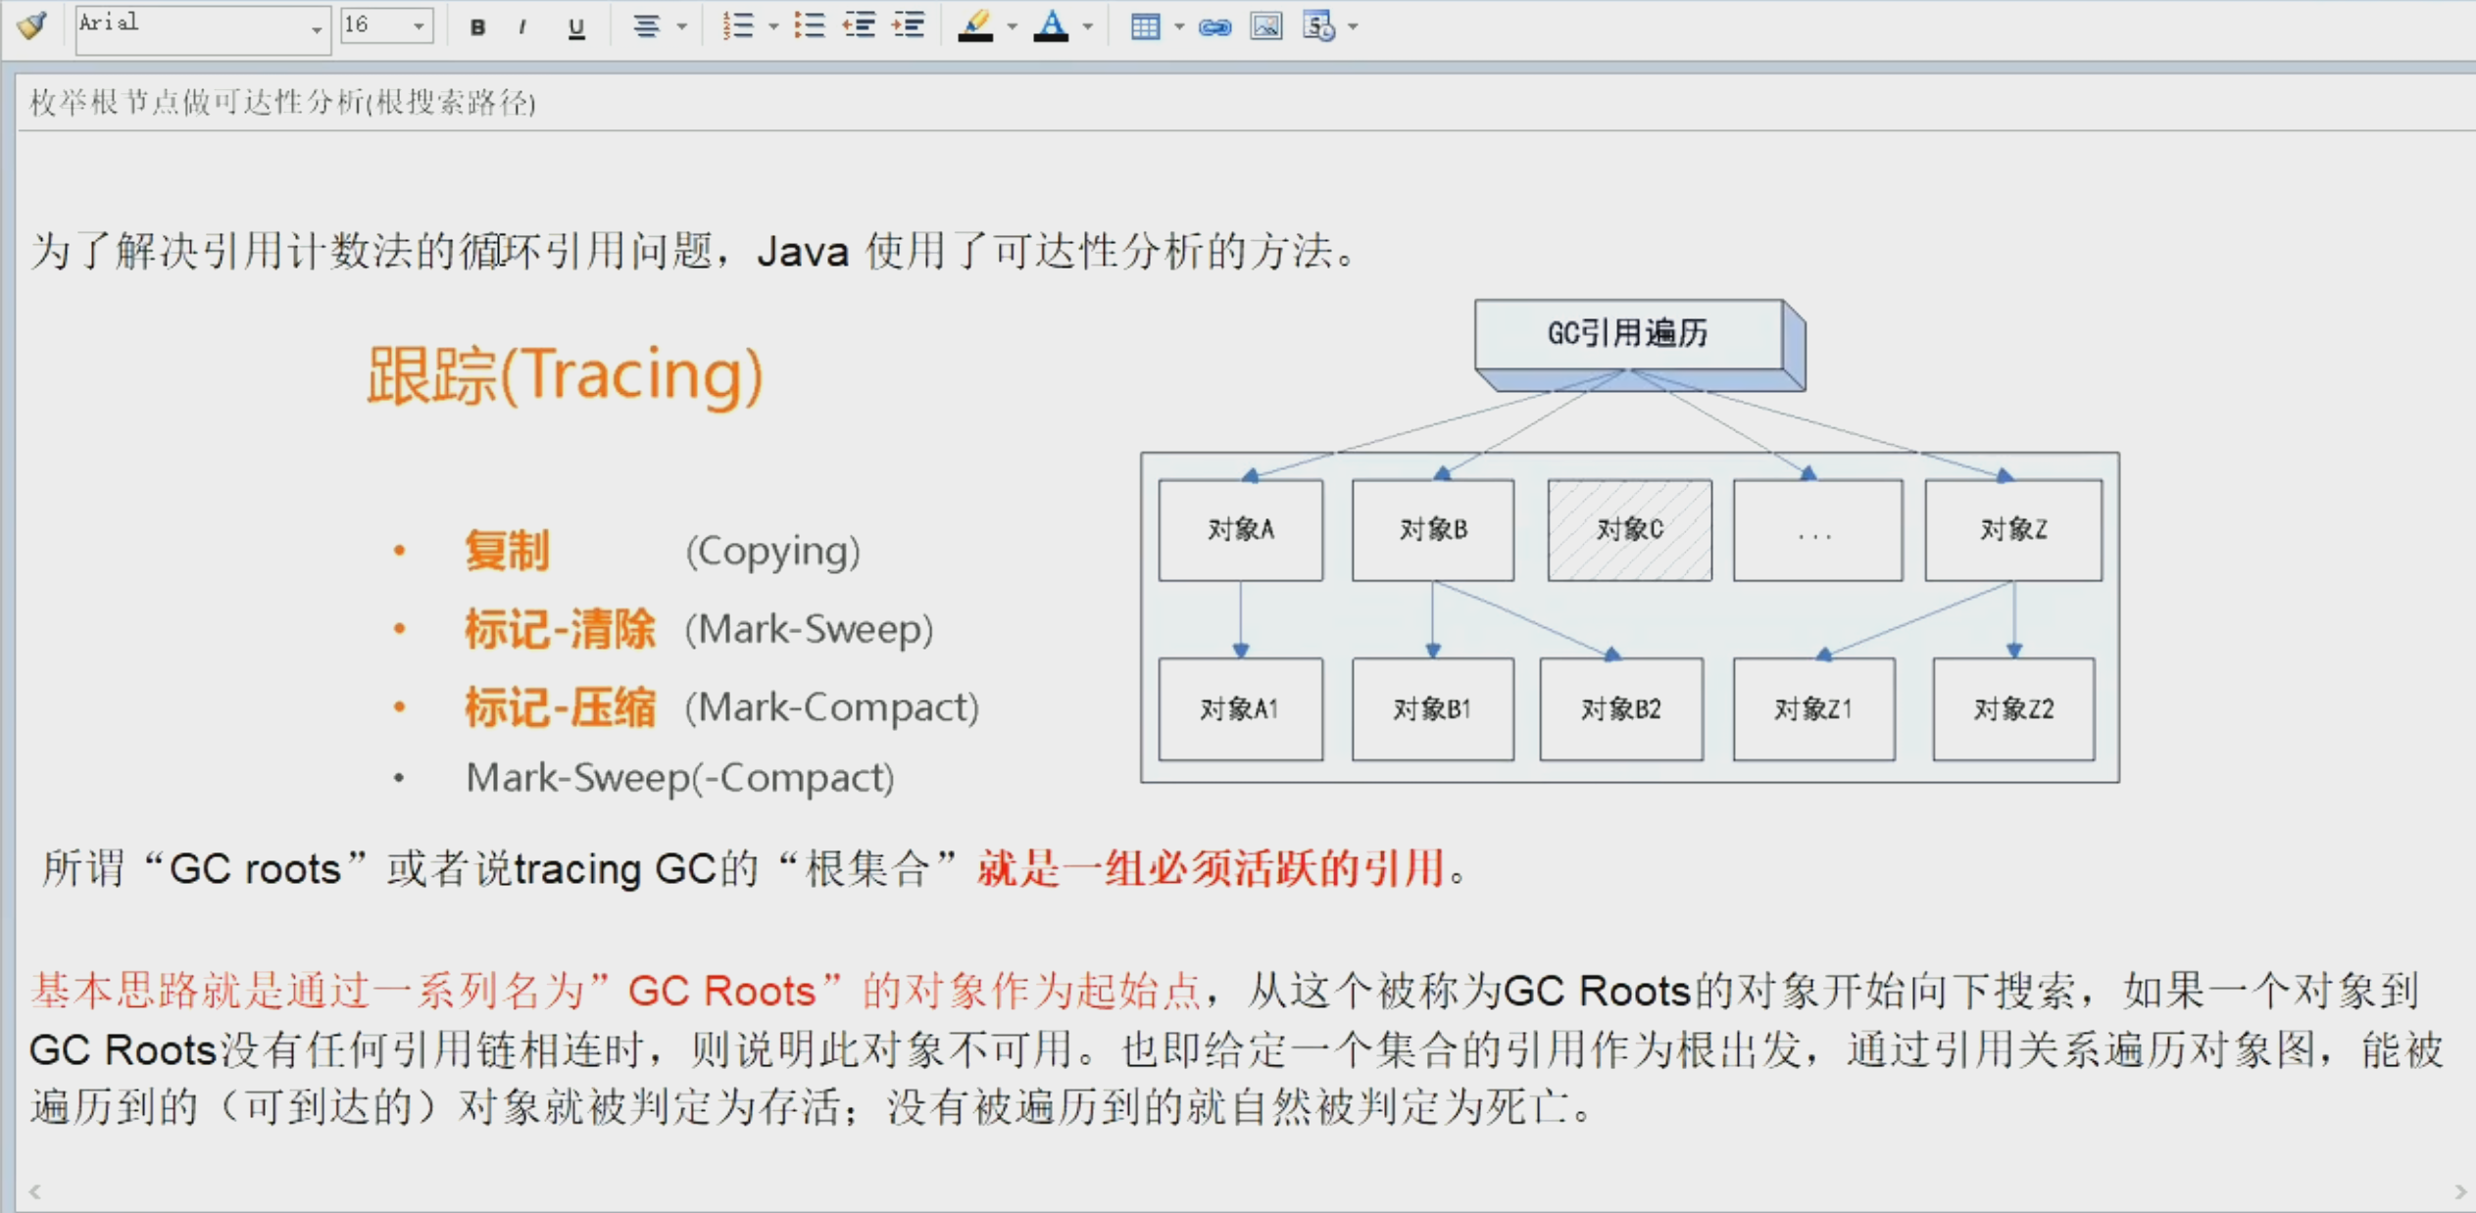Open highlight color picker arrow
This screenshot has height=1213, width=2476.
pos(1012,26)
